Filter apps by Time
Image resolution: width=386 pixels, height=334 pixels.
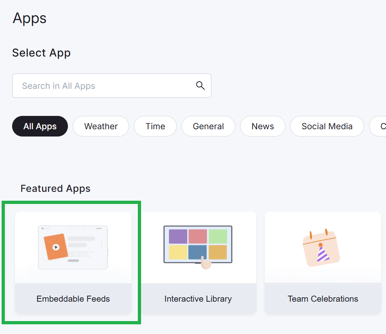[155, 126]
